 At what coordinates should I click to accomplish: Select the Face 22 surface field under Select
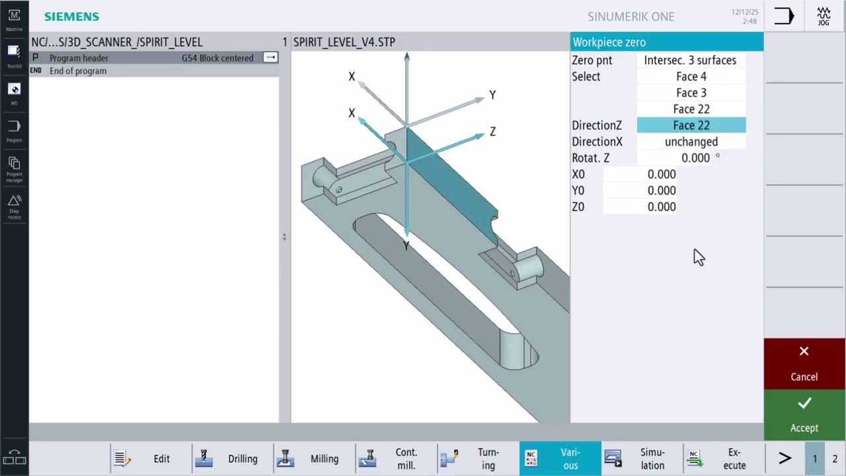coord(691,109)
